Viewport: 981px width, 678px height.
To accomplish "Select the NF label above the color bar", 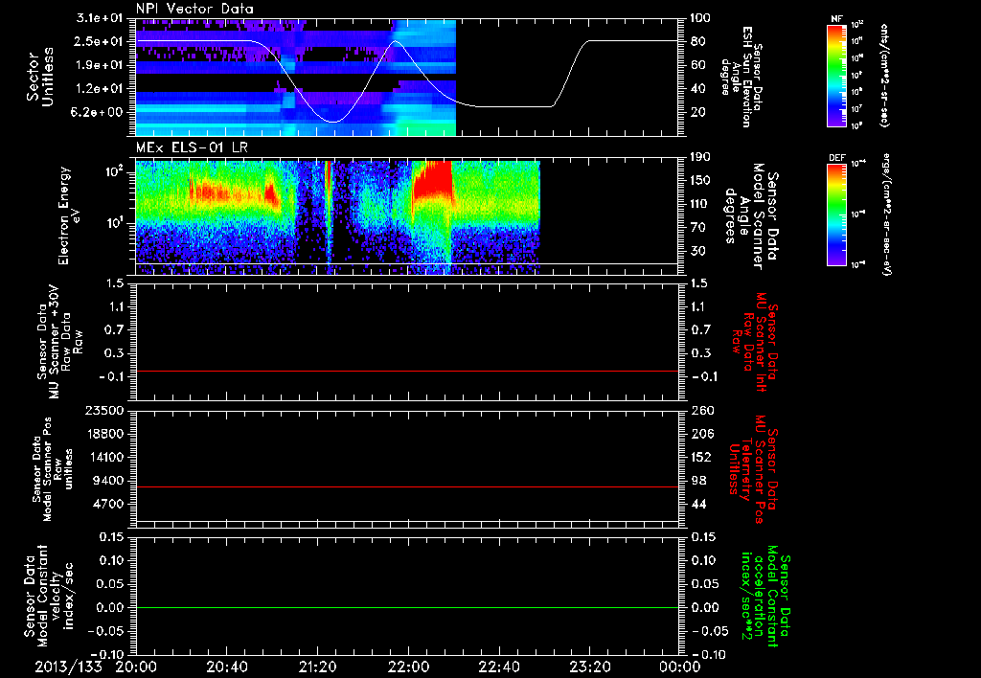I will pyautogui.click(x=836, y=19).
